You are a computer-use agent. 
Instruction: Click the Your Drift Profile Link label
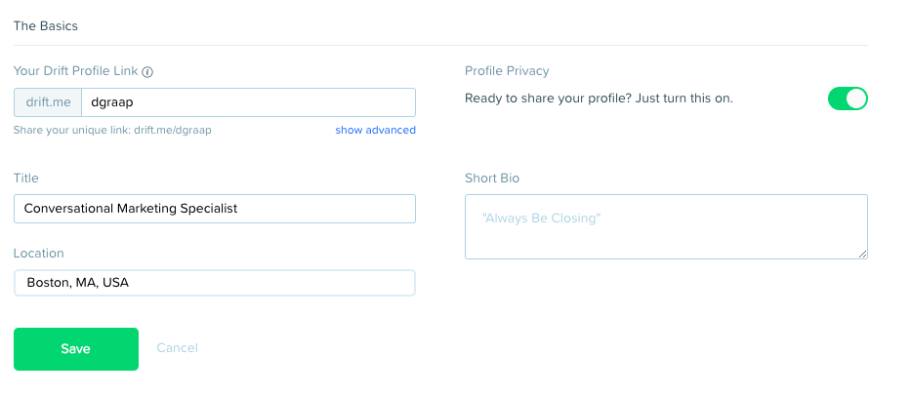coord(76,71)
